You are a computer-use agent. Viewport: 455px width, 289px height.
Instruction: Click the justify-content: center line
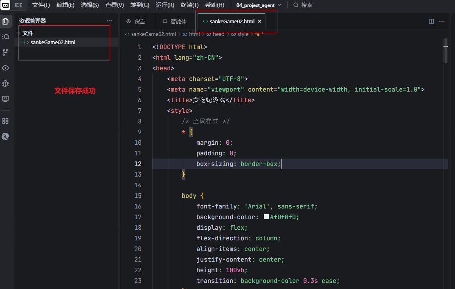point(240,260)
